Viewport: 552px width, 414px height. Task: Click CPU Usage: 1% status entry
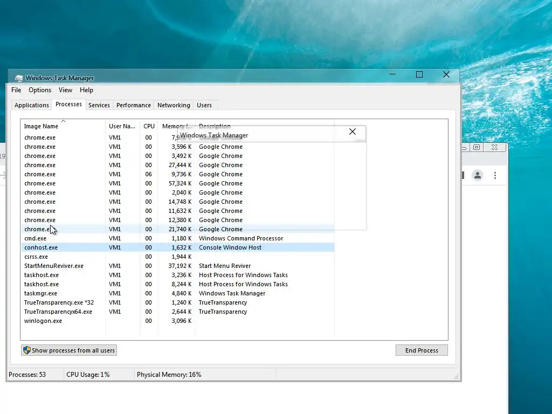[88, 375]
